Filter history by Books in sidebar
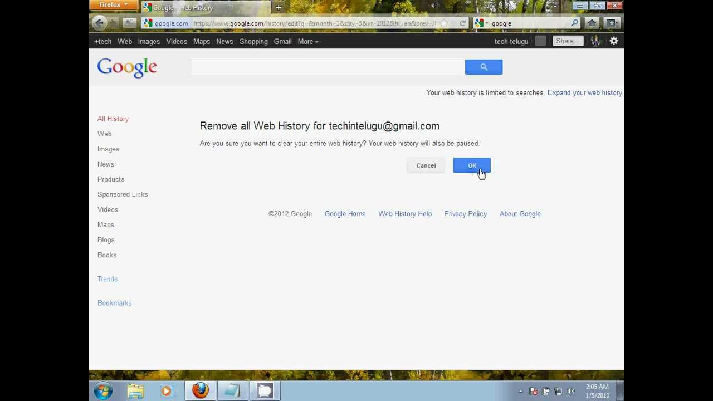The image size is (713, 401). (x=107, y=255)
